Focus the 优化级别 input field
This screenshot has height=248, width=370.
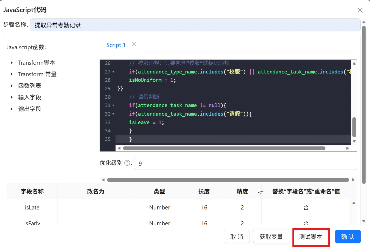tap(245, 163)
